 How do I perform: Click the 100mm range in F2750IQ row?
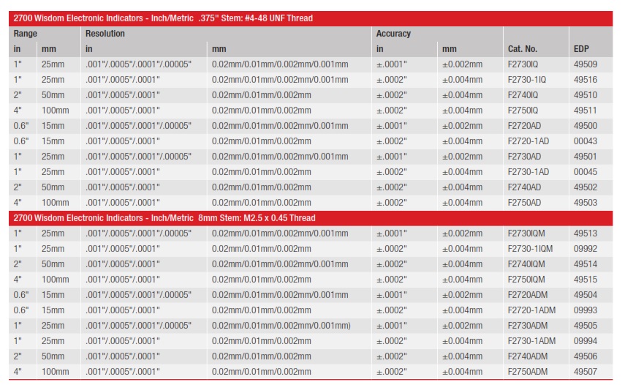coord(55,111)
